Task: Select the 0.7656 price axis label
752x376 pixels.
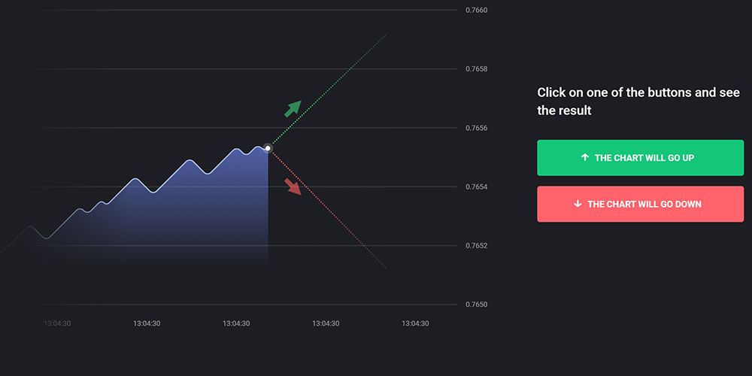Action: (477, 129)
